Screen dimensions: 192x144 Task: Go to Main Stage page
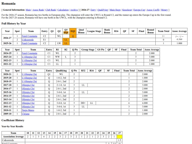click(x=115, y=10)
